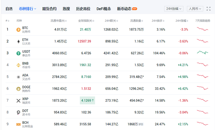
Task: Click the highlighted XRP price 4.1269
Action: (87, 100)
